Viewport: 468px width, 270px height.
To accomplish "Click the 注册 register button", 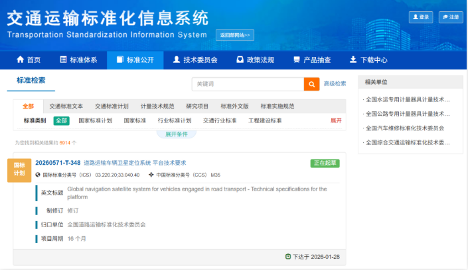I will 450,17.
